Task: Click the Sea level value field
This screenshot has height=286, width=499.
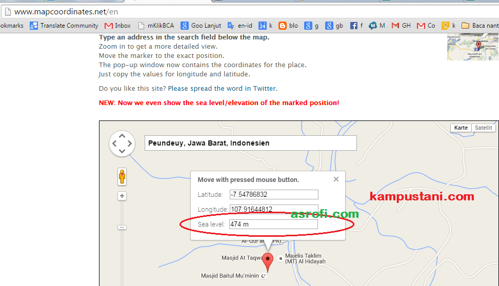Action: [274, 224]
